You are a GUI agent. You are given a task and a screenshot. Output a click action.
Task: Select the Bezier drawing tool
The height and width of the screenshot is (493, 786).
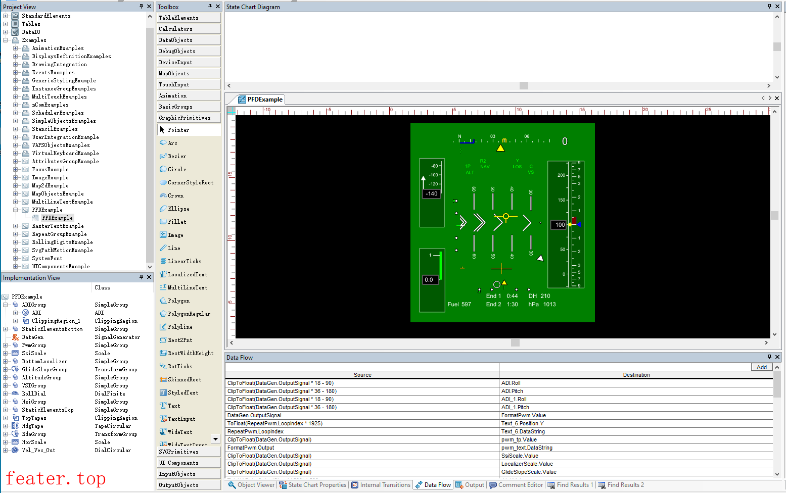[176, 156]
